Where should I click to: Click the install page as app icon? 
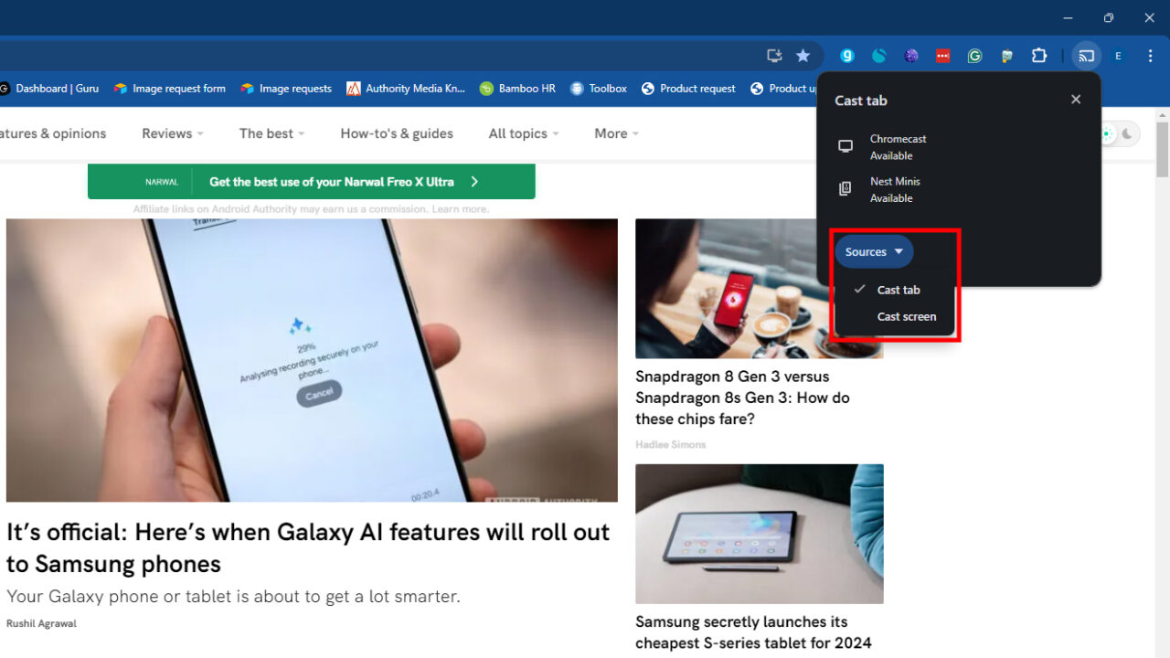(773, 56)
